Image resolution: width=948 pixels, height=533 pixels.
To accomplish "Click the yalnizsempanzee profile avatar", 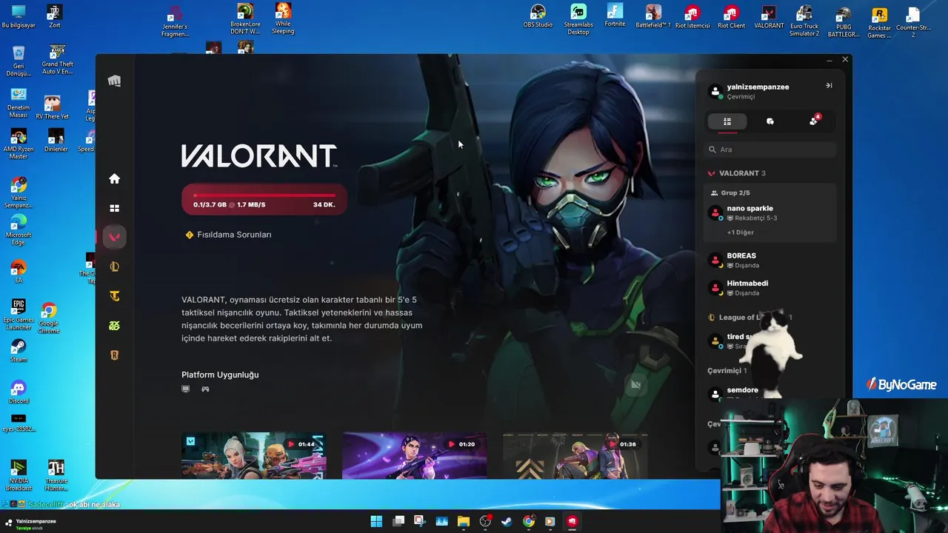I will [715, 91].
